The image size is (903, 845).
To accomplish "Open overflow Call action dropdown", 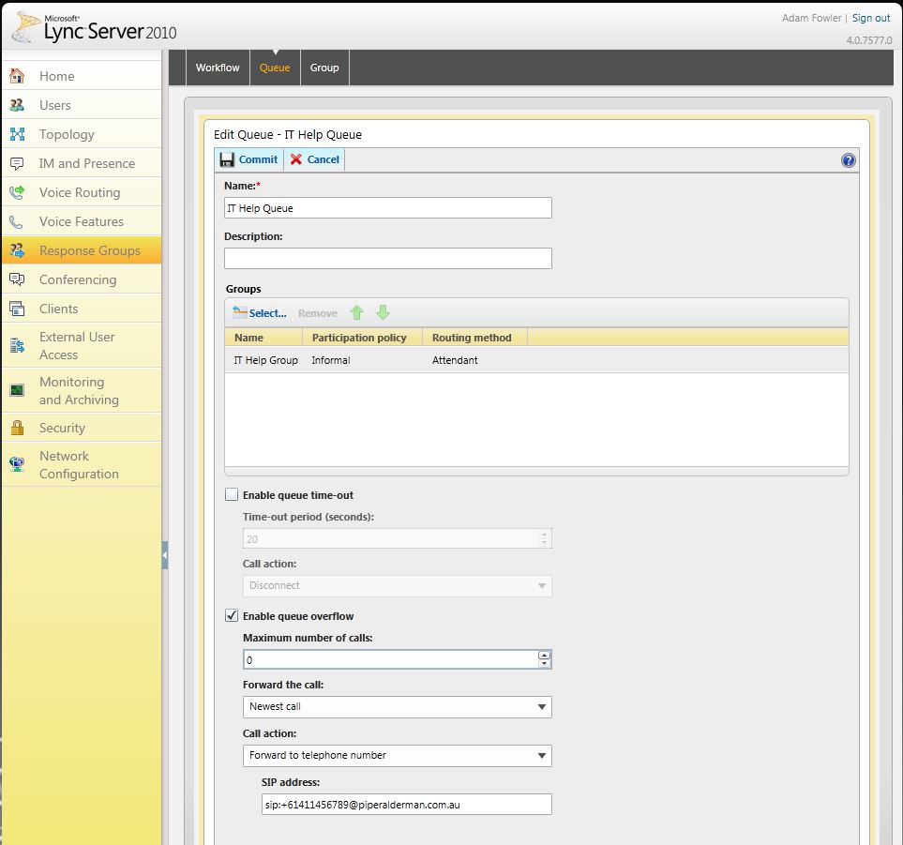I will click(x=398, y=756).
